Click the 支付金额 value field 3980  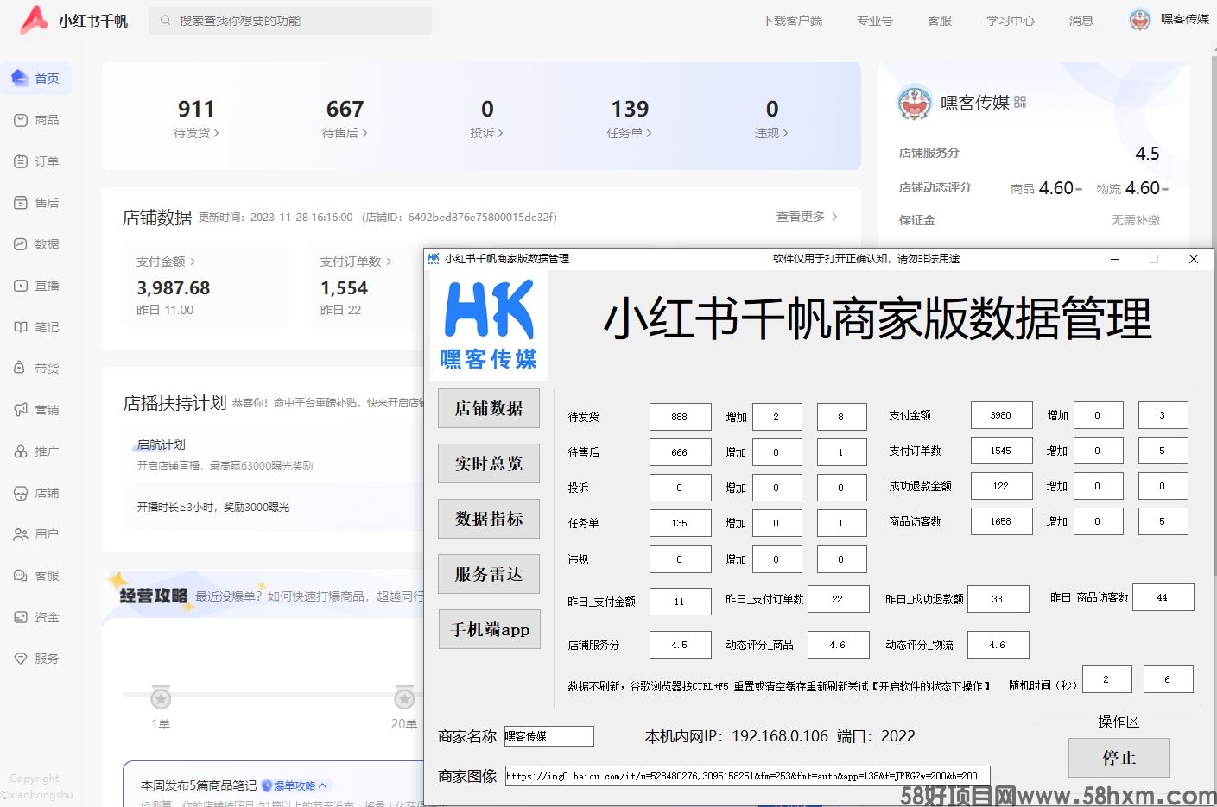tap(1002, 415)
